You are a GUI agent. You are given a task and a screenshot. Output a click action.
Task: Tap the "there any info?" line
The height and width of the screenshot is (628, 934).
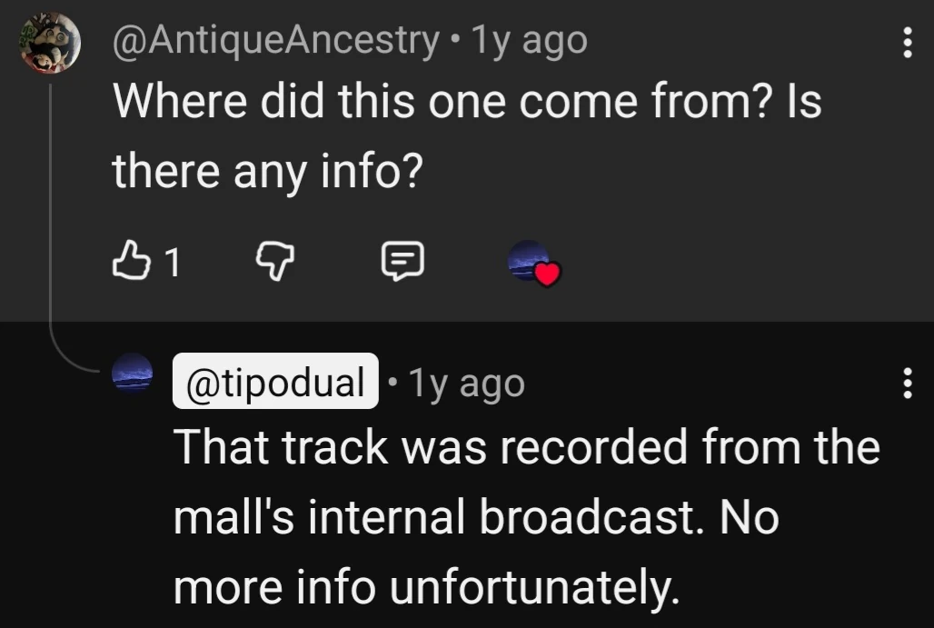(x=268, y=170)
